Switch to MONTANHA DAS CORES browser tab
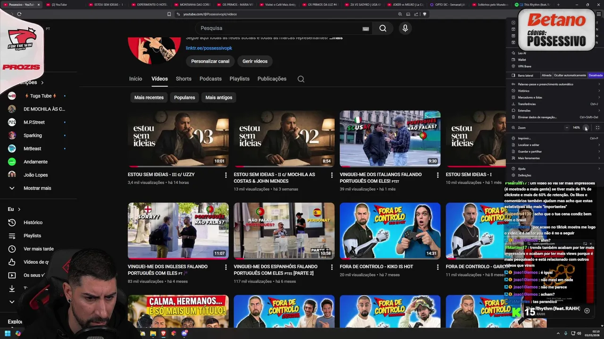 (192, 5)
